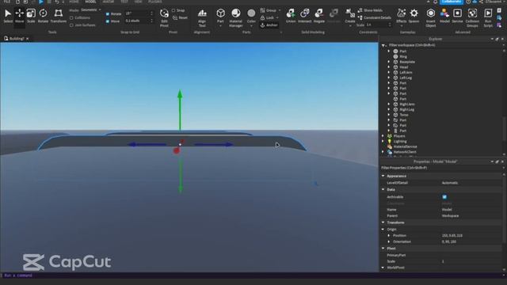
Task: Click the Undo arrow in title bar
Action: click(57, 2)
